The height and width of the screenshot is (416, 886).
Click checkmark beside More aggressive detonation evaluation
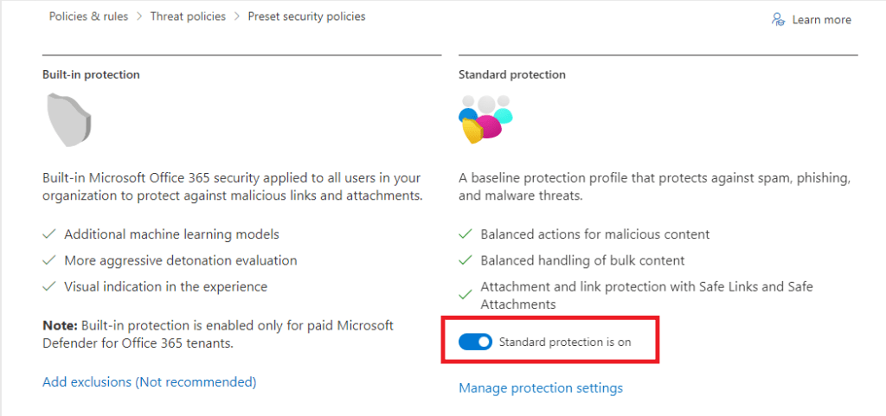point(49,260)
